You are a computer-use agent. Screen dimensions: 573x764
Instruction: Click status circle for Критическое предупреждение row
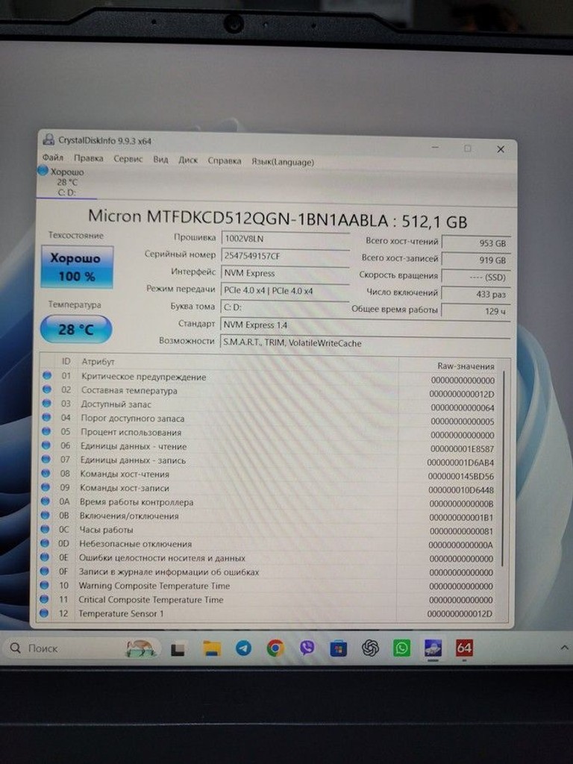coord(47,376)
